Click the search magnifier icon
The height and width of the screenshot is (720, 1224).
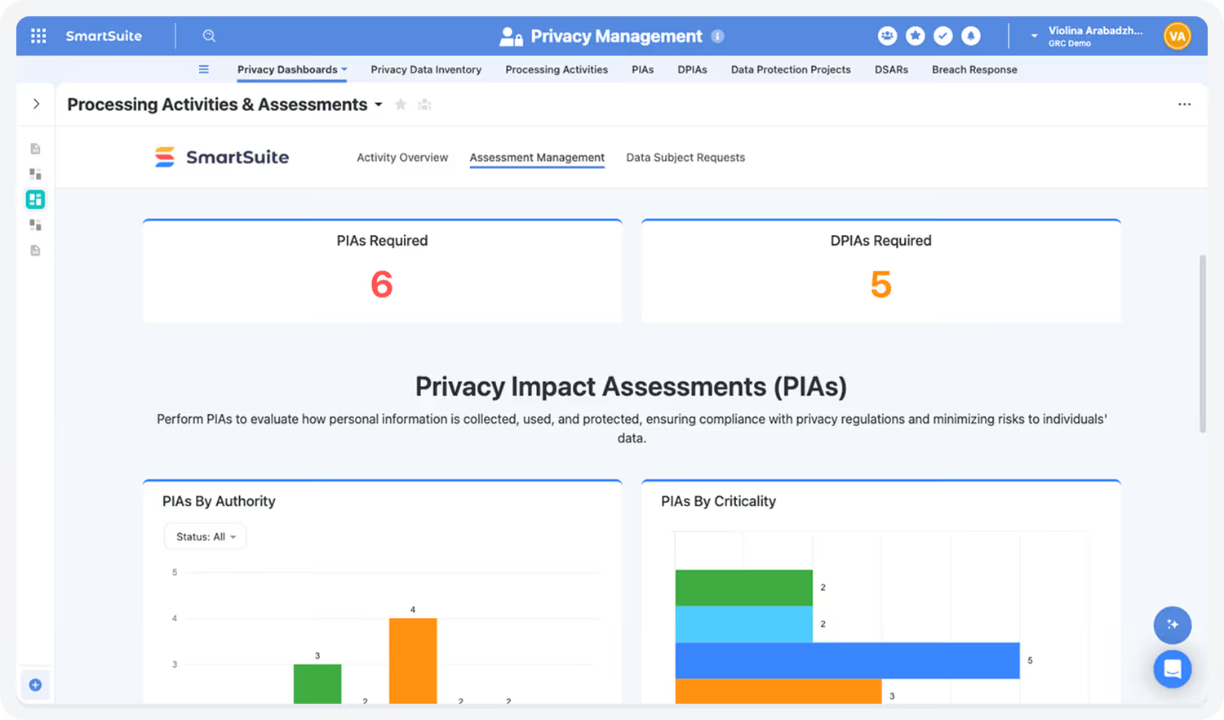(209, 36)
